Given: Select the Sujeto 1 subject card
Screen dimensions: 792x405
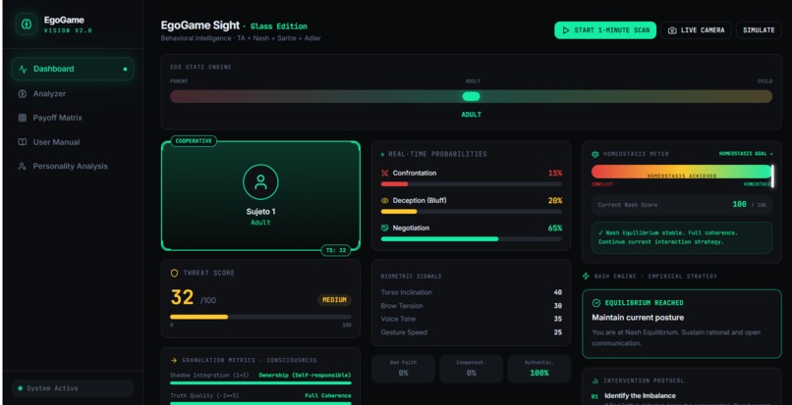Looking at the screenshot, I should (x=260, y=196).
